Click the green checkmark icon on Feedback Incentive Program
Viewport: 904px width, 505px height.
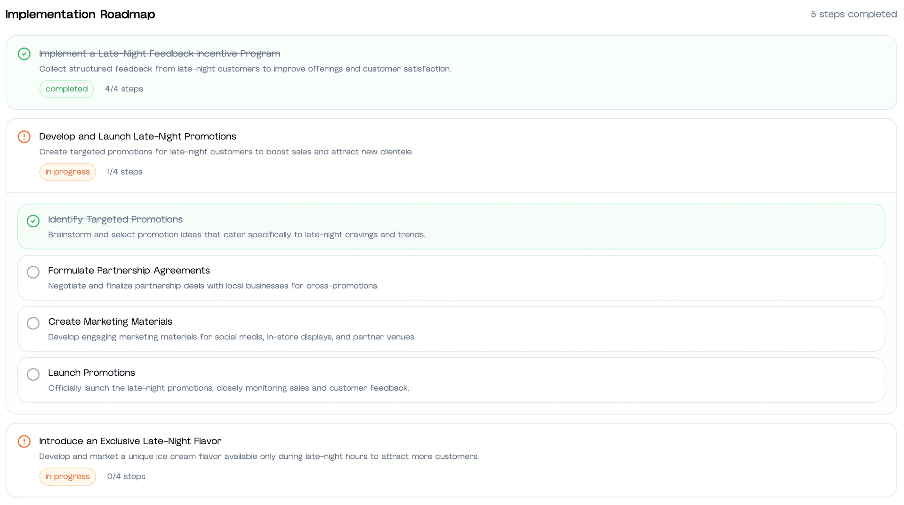(24, 54)
